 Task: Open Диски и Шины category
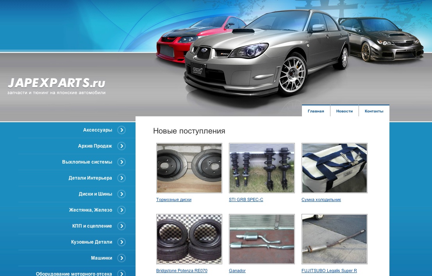point(95,194)
